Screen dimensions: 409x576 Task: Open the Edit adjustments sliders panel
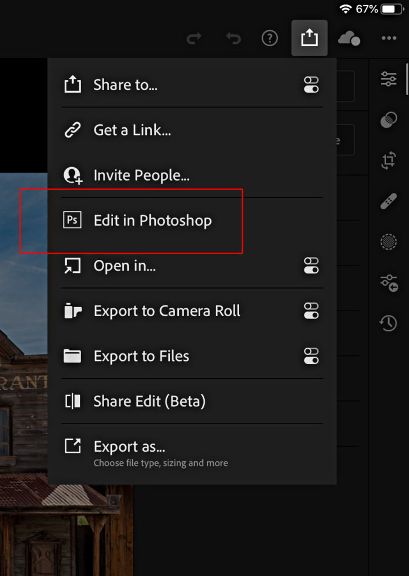pyautogui.click(x=389, y=79)
